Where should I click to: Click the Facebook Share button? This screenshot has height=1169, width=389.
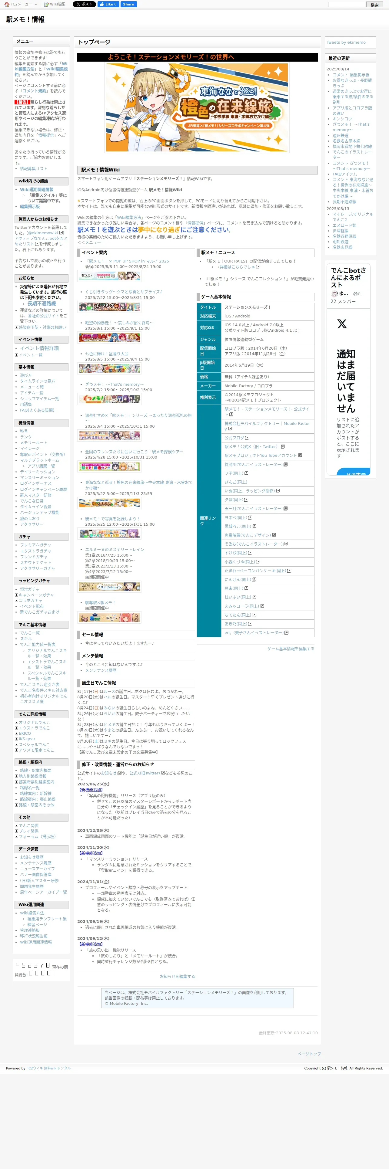(x=128, y=5)
